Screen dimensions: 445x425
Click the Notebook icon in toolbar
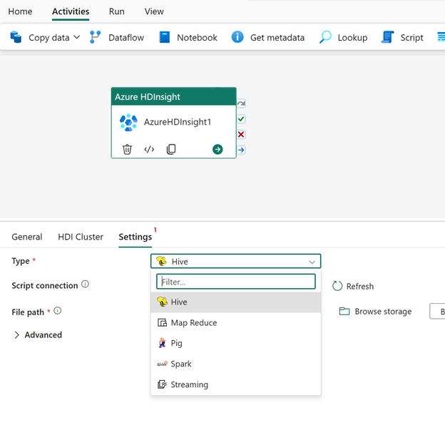164,37
